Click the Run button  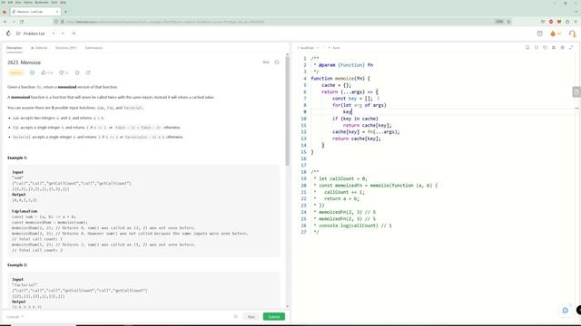pyautogui.click(x=251, y=317)
